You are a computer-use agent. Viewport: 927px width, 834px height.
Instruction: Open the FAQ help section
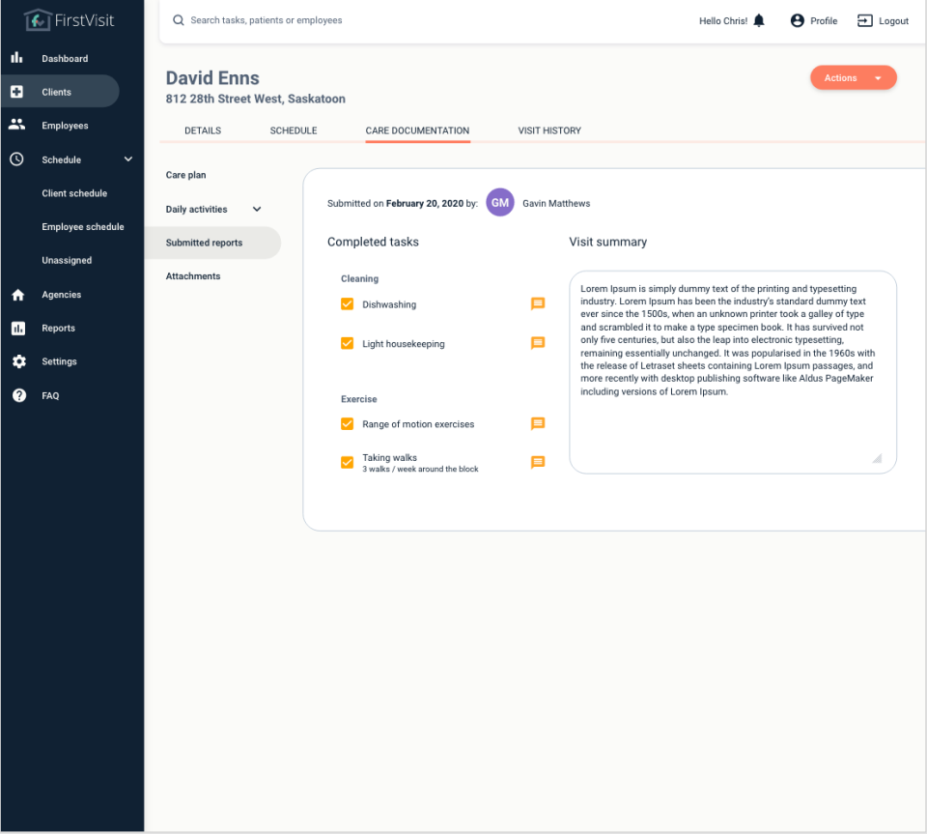pos(52,394)
